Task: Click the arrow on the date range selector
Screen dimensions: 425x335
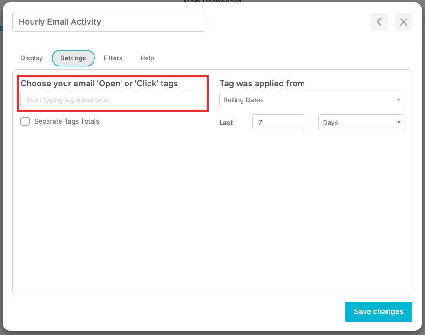Action: click(x=398, y=99)
